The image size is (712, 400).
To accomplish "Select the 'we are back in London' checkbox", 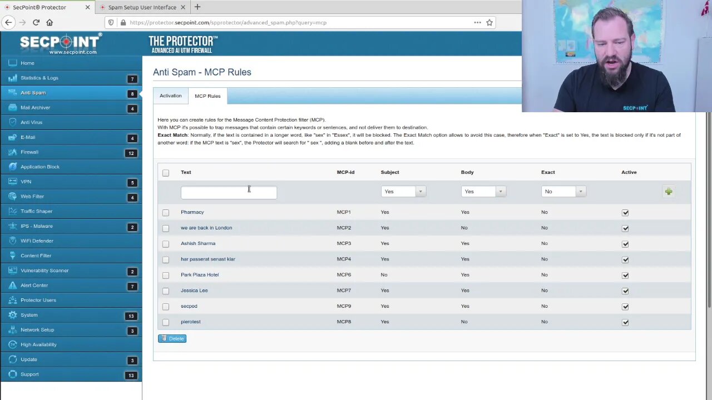I will tap(166, 228).
